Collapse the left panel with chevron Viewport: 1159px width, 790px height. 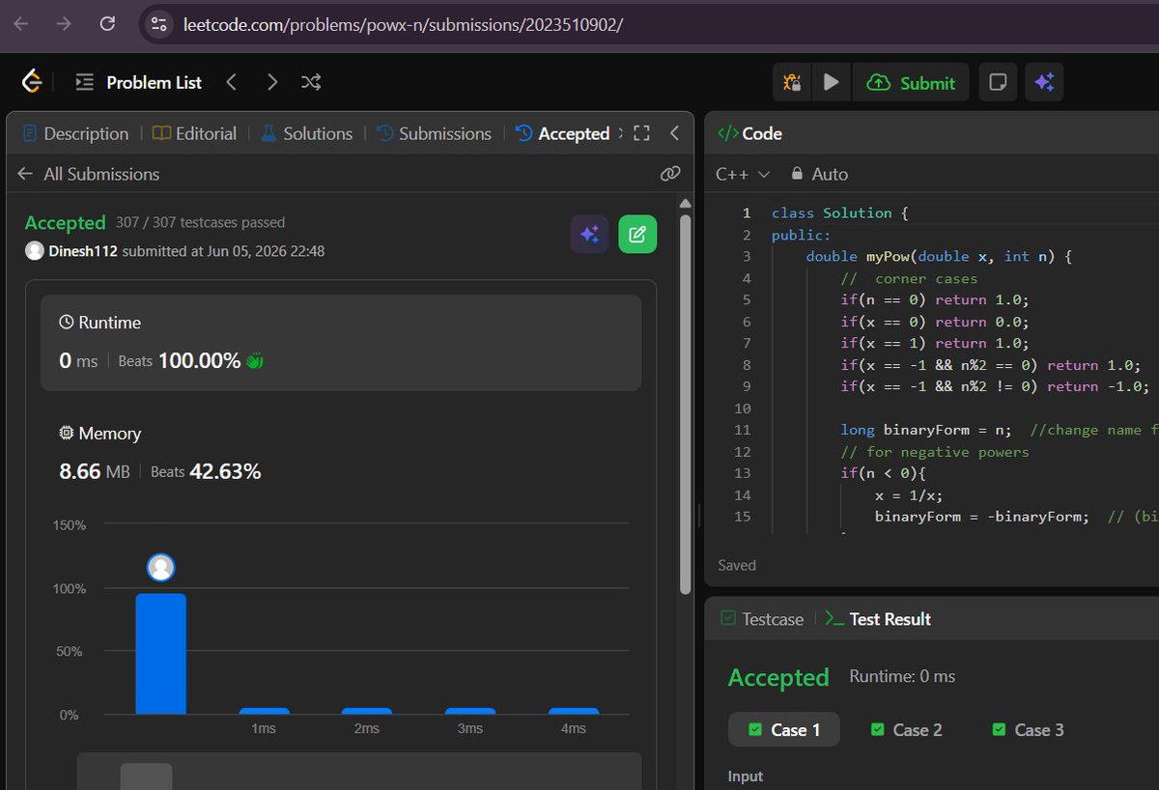pos(674,133)
